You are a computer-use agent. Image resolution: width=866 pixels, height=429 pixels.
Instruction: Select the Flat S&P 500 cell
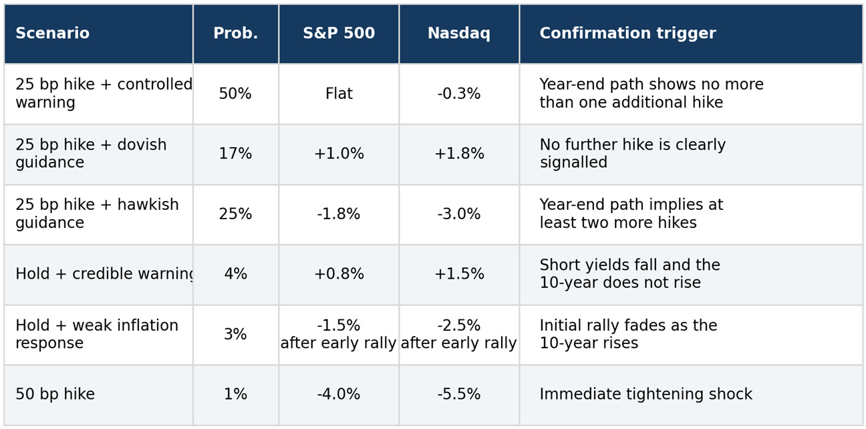pyautogui.click(x=339, y=94)
